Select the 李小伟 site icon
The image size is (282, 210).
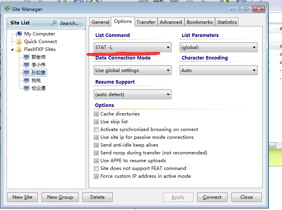pyautogui.click(x=26, y=65)
